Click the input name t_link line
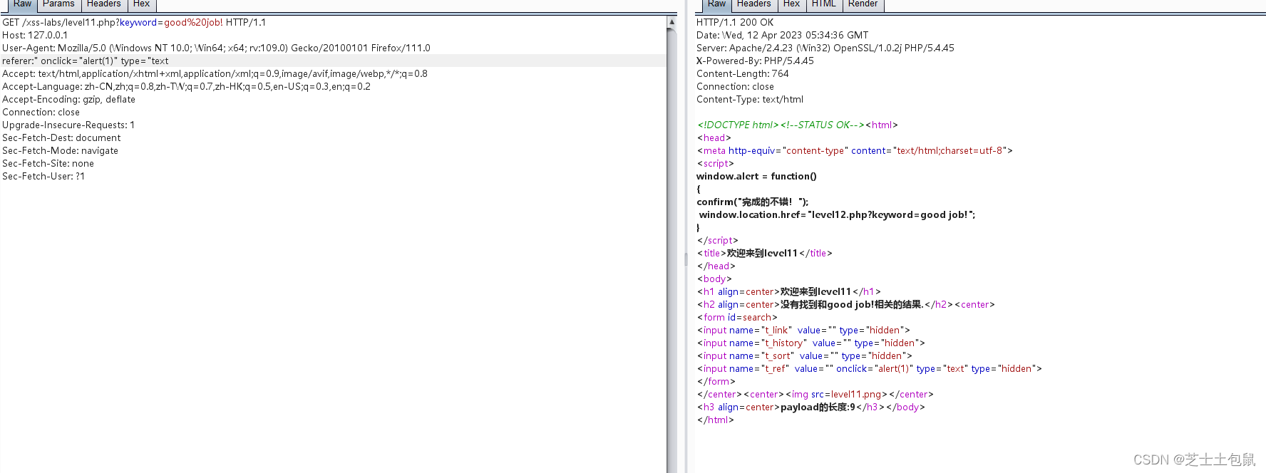 click(x=803, y=330)
